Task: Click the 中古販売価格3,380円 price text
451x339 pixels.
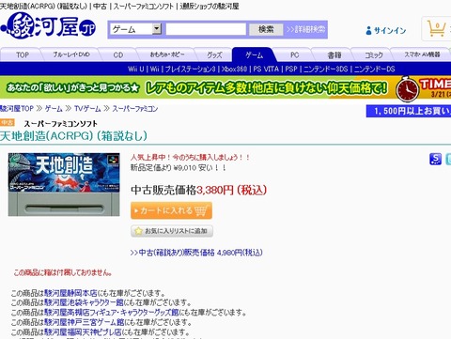Action: coord(198,190)
